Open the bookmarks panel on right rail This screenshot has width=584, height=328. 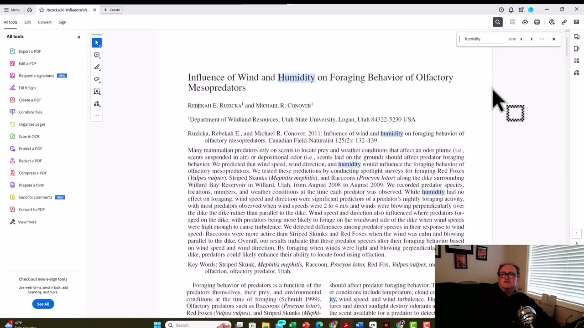[577, 49]
